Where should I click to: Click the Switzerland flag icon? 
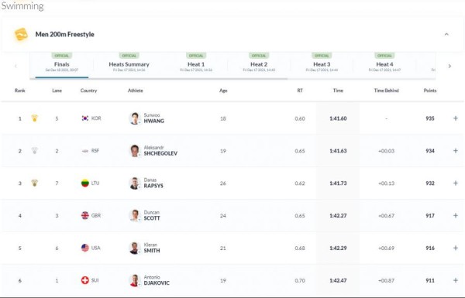pos(85,280)
